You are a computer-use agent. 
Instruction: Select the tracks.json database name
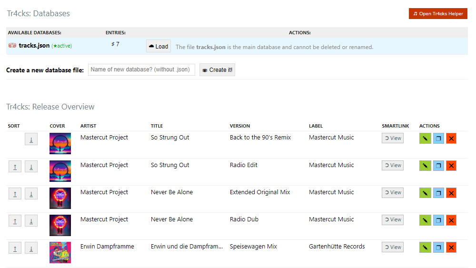(34, 46)
